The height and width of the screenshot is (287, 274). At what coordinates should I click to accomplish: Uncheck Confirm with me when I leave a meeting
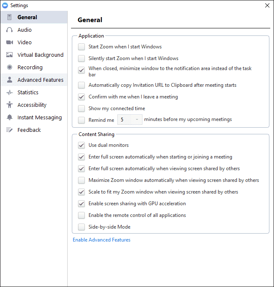point(81,97)
